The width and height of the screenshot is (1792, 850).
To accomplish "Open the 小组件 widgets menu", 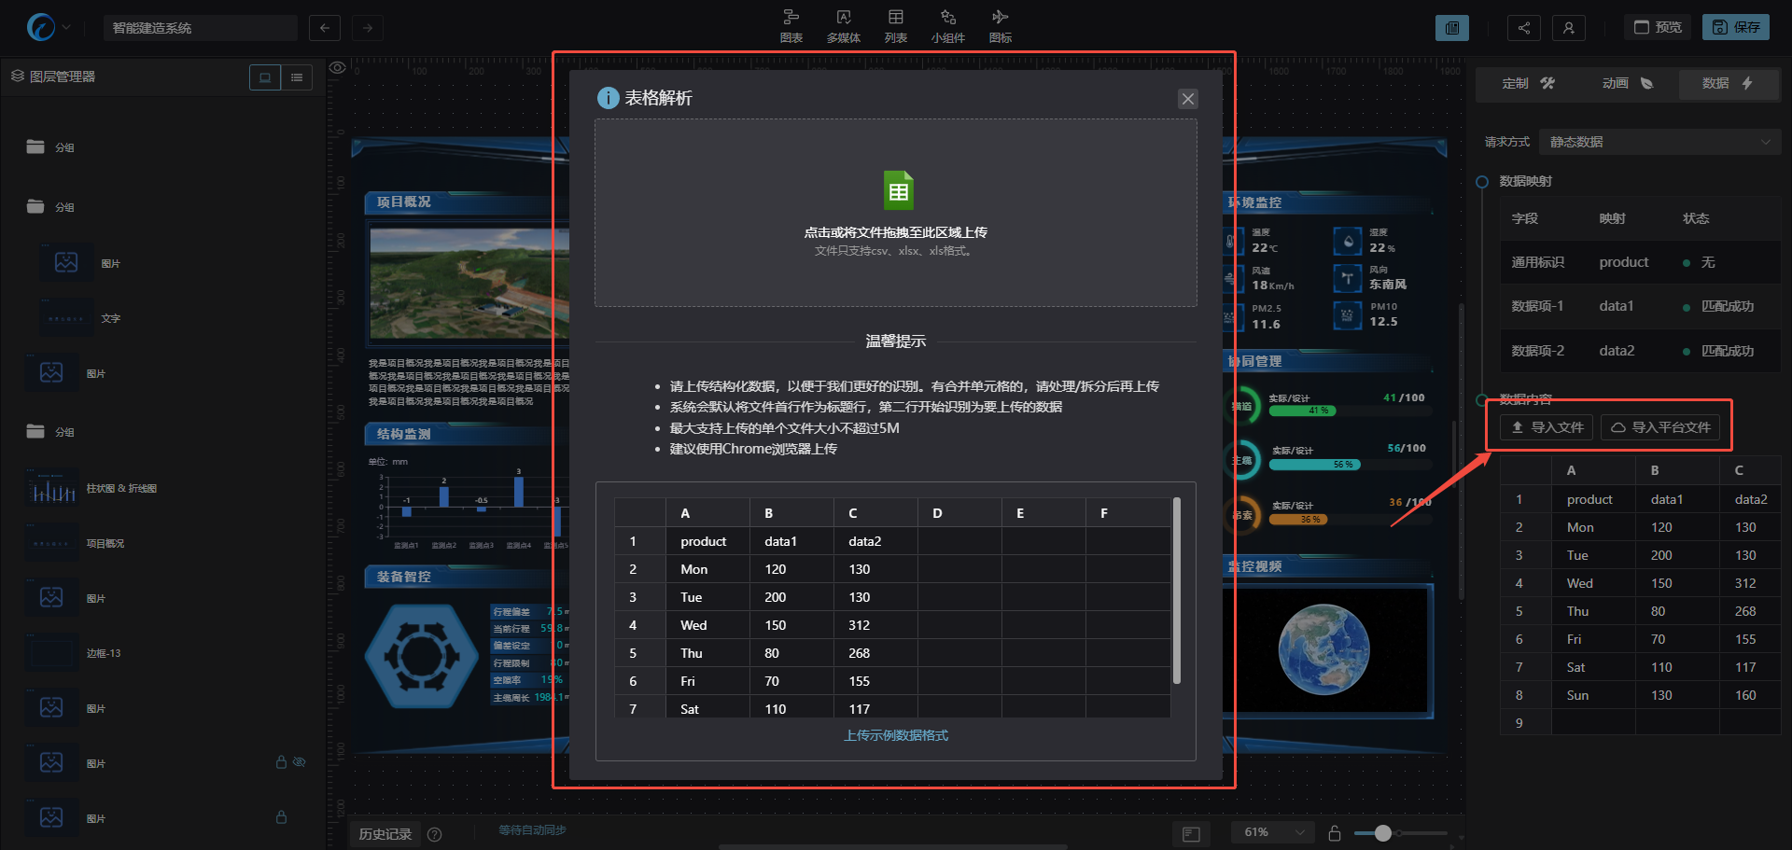I will (947, 26).
